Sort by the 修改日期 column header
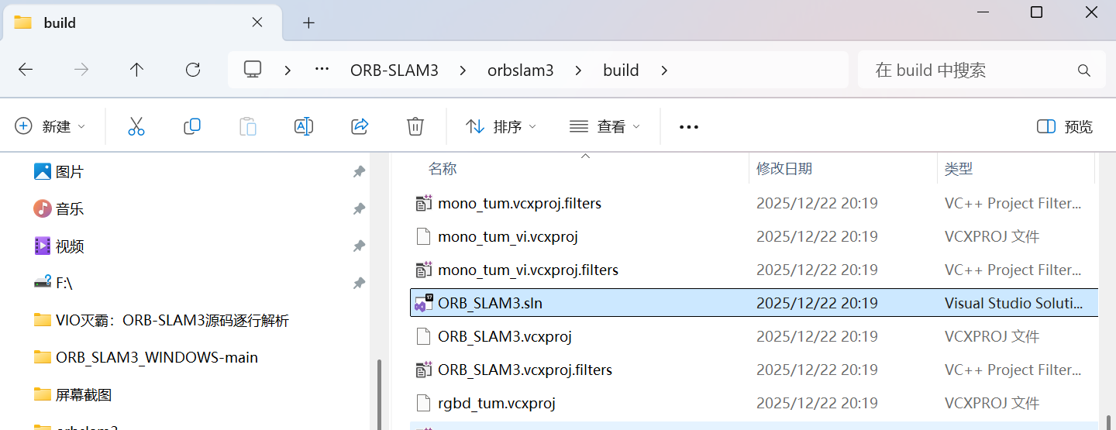This screenshot has width=1116, height=430. pyautogui.click(x=785, y=168)
